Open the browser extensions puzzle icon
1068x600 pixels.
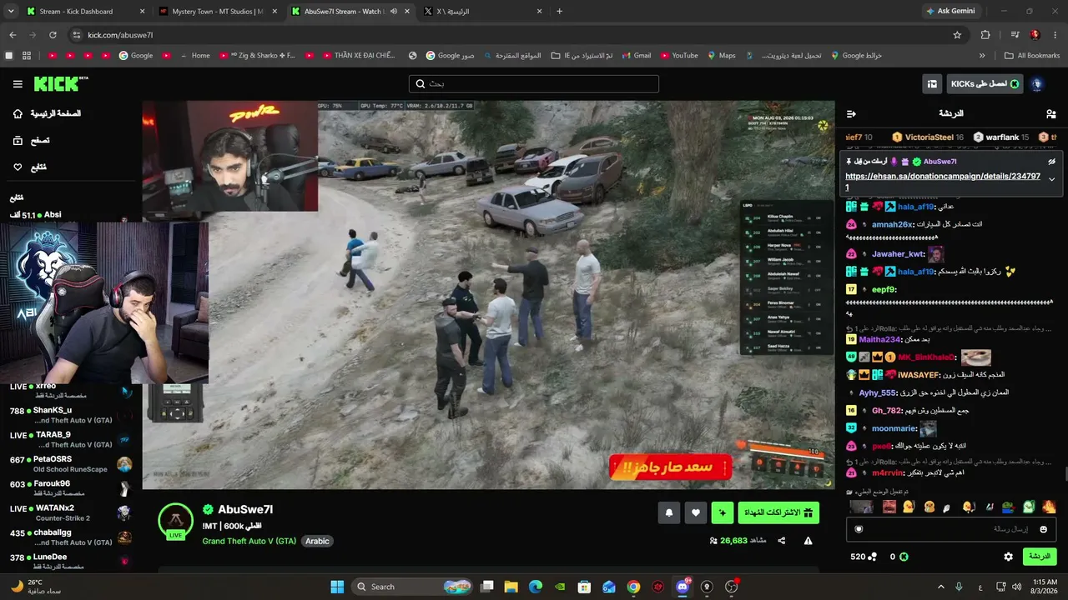point(985,35)
